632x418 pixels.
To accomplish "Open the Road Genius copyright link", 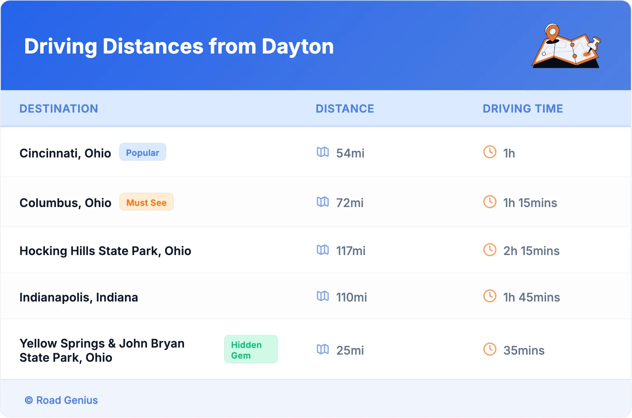I will (61, 400).
